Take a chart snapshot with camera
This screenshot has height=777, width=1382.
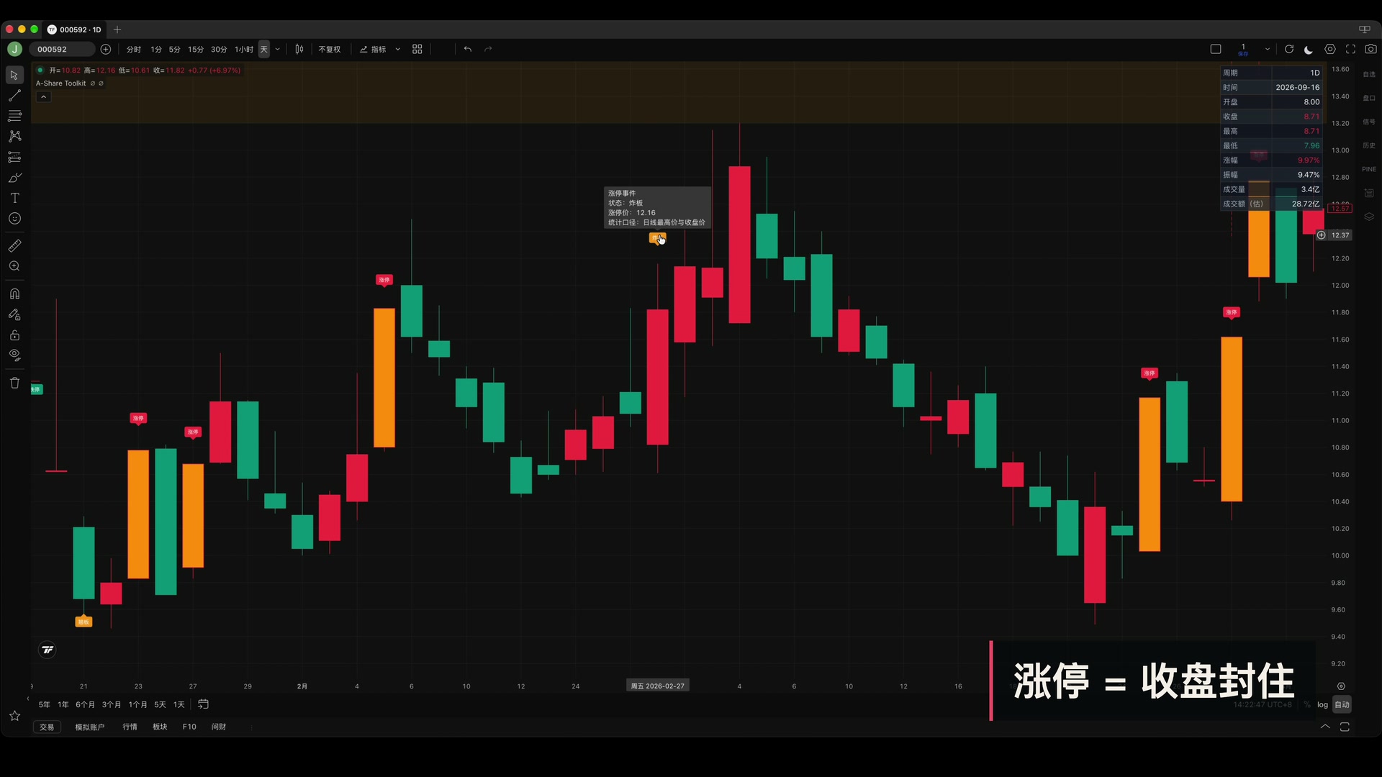(x=1371, y=49)
